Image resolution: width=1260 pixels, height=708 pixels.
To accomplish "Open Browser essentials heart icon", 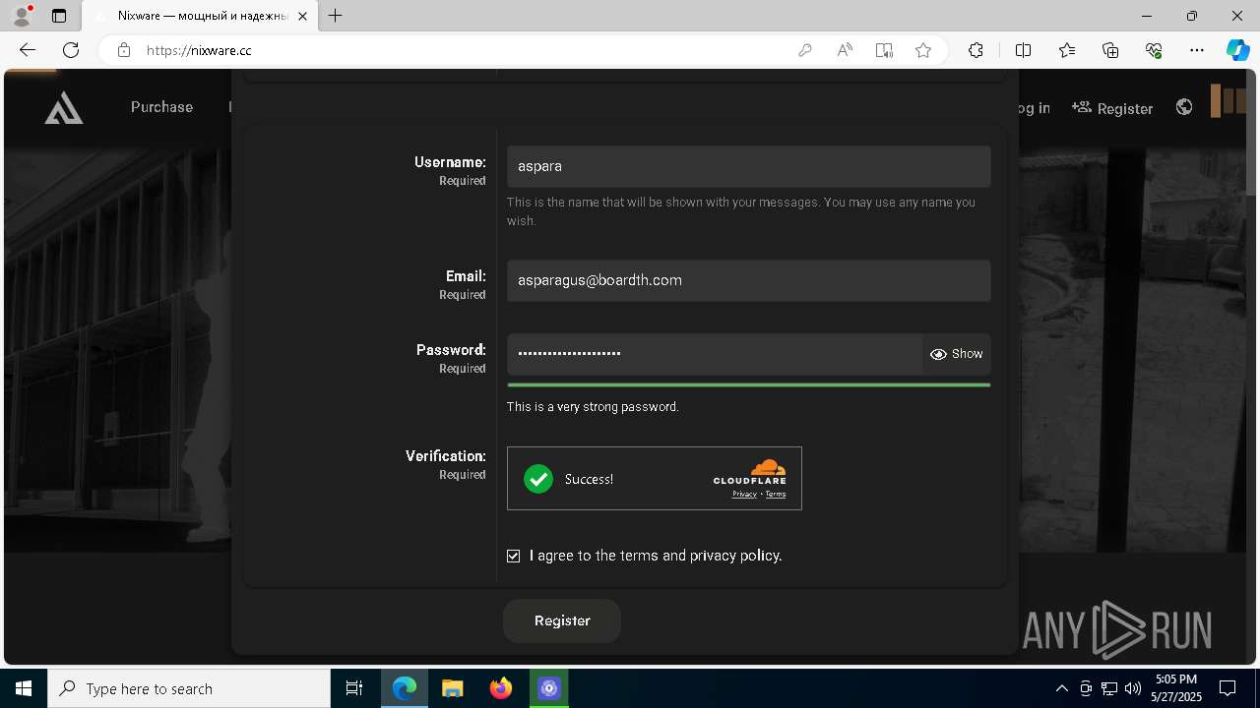I will tap(1154, 50).
